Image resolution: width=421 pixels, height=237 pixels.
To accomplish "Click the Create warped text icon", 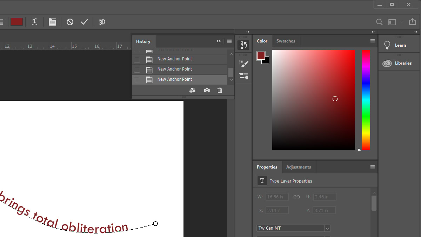I will tap(34, 22).
